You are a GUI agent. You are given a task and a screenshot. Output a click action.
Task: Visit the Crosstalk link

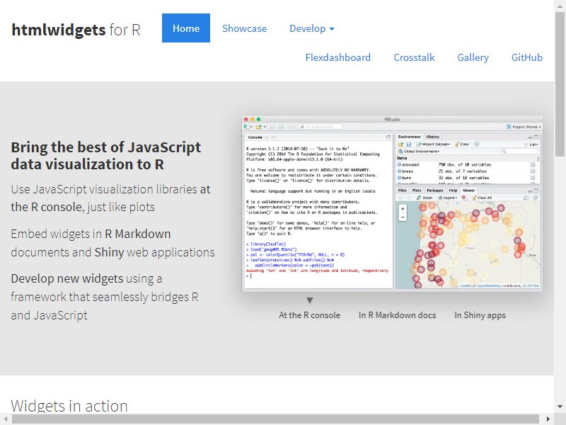tap(414, 57)
